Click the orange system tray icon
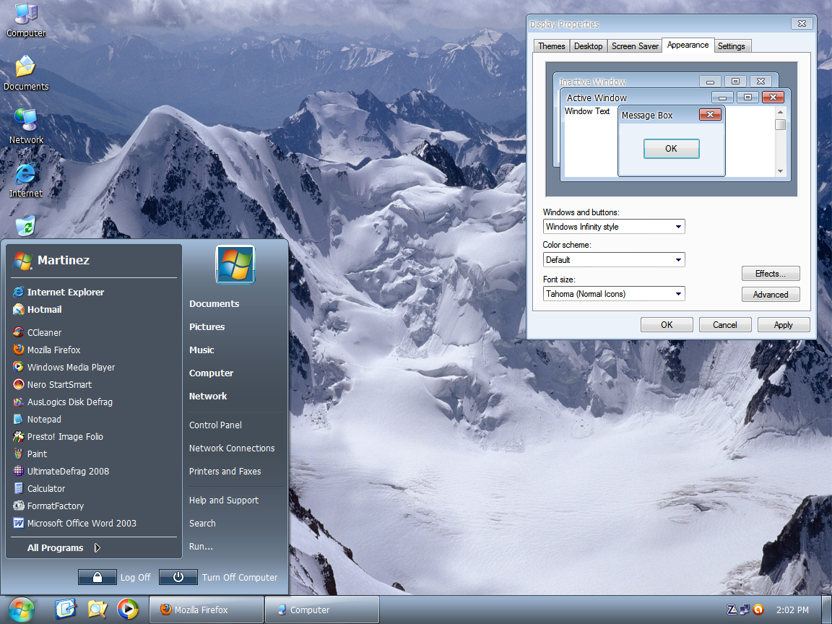This screenshot has width=832, height=624. pos(758,610)
